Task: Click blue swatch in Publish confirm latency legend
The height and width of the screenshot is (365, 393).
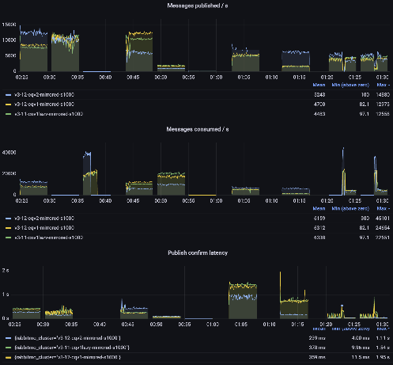Action: click(x=9, y=338)
